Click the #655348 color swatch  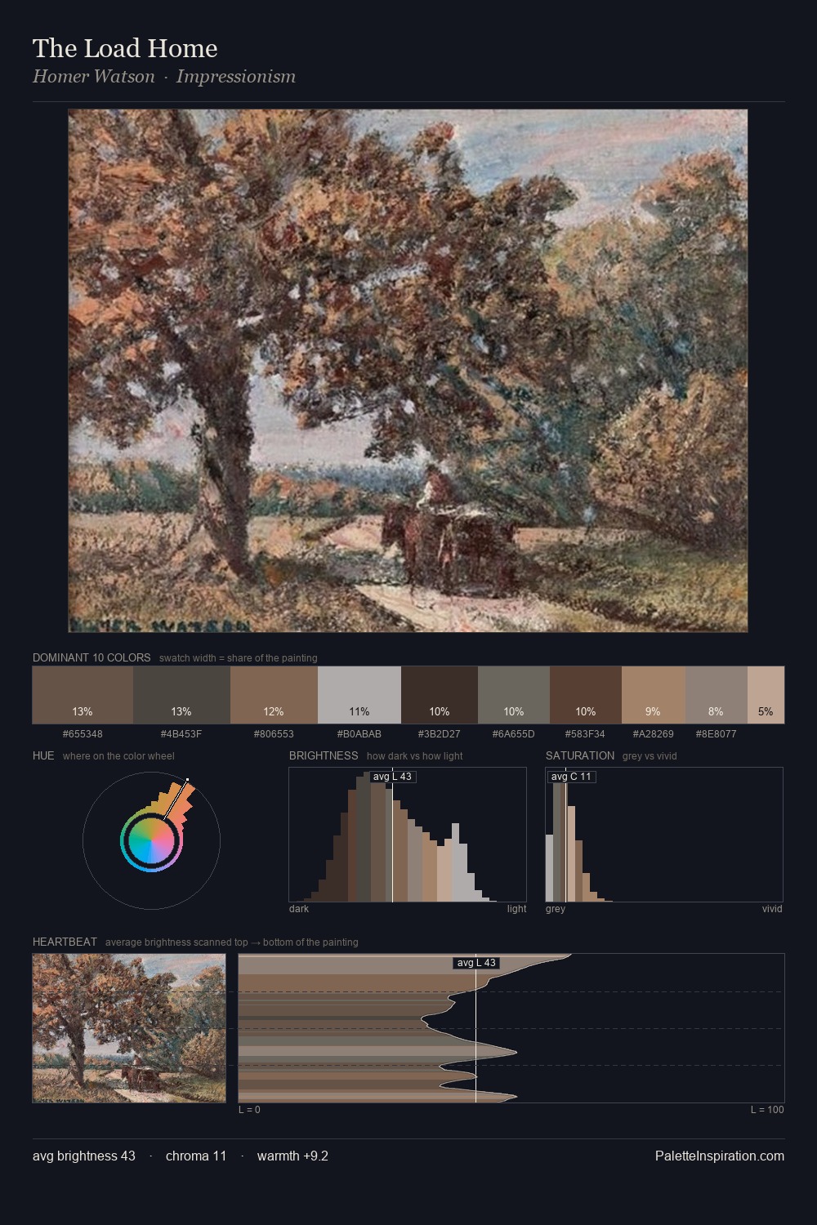pyautogui.click(x=83, y=695)
